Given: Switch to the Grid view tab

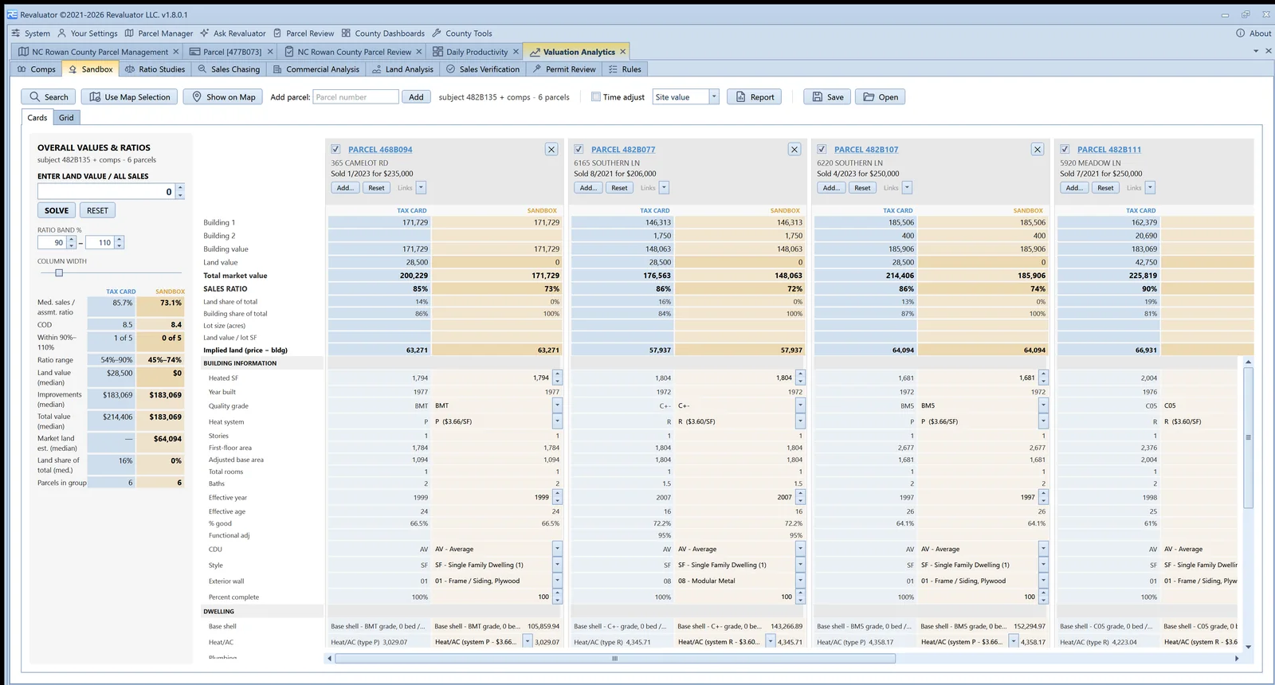Looking at the screenshot, I should tap(66, 118).
